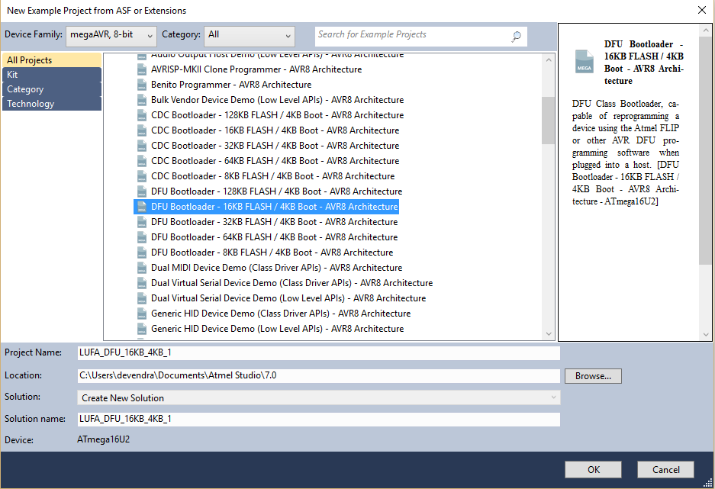Close the New Example Project dialog
Viewport: 715px width, 489px height.
pos(702,10)
